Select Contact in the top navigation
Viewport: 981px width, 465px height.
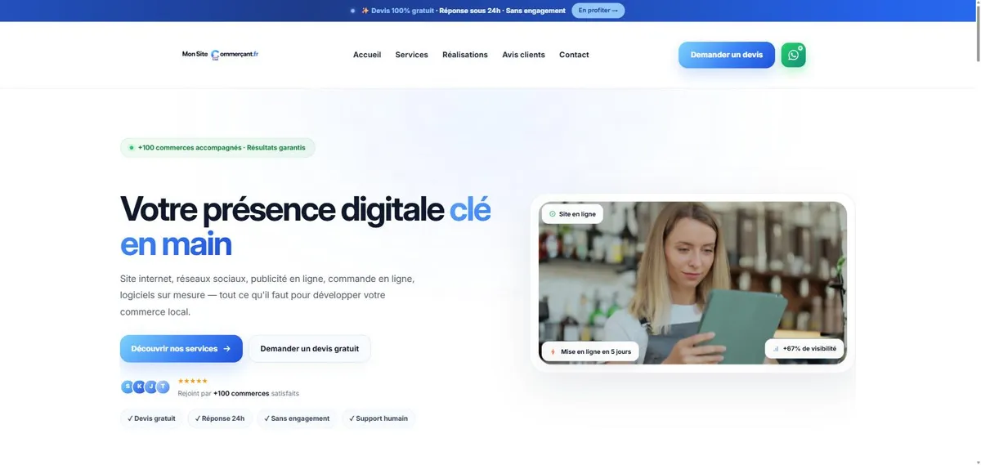point(574,55)
